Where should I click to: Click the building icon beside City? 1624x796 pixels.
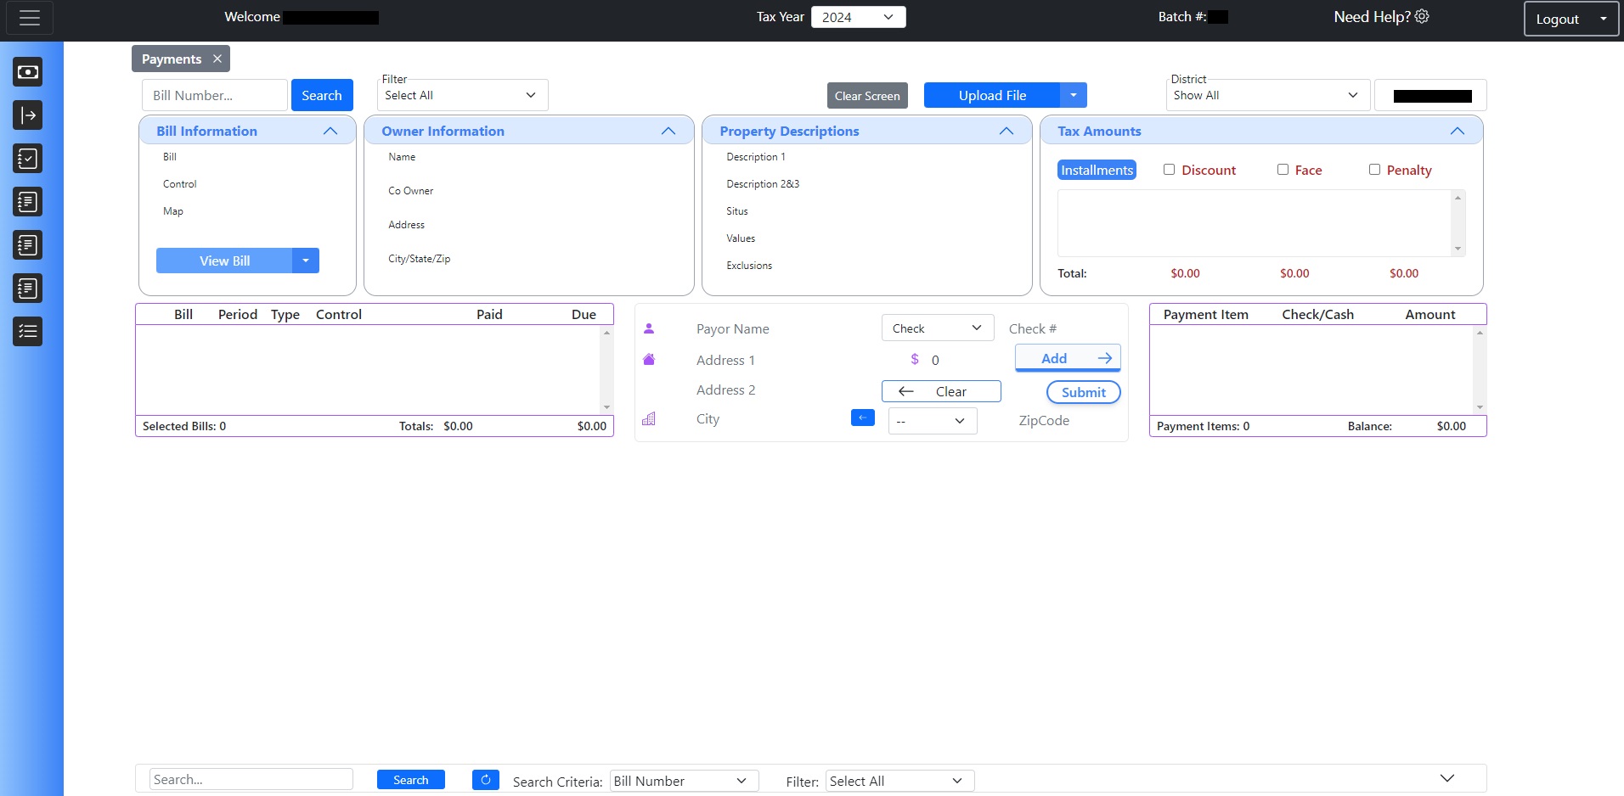[649, 419]
